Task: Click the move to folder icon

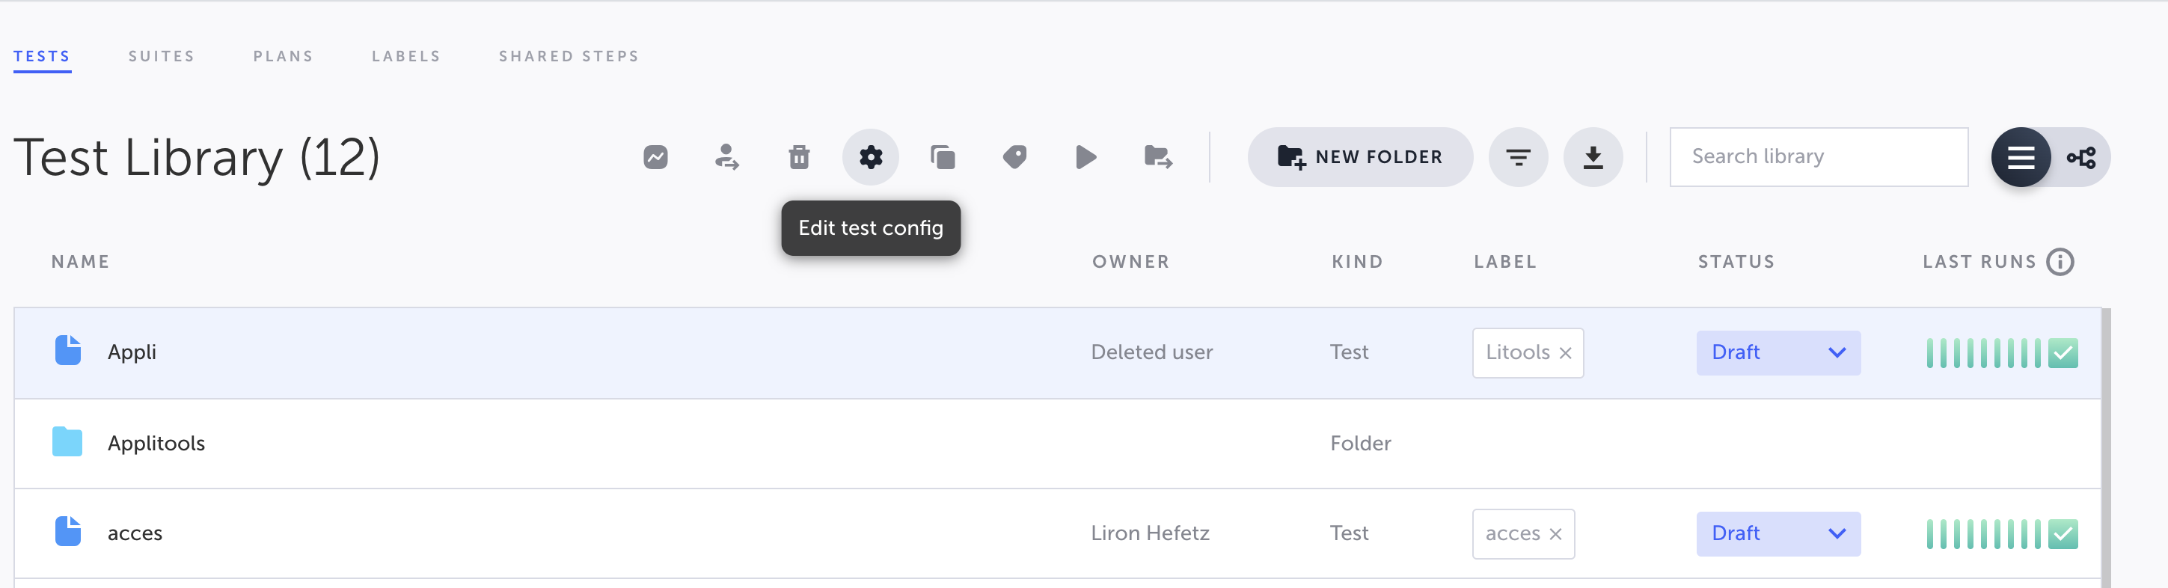Action: [x=1158, y=157]
